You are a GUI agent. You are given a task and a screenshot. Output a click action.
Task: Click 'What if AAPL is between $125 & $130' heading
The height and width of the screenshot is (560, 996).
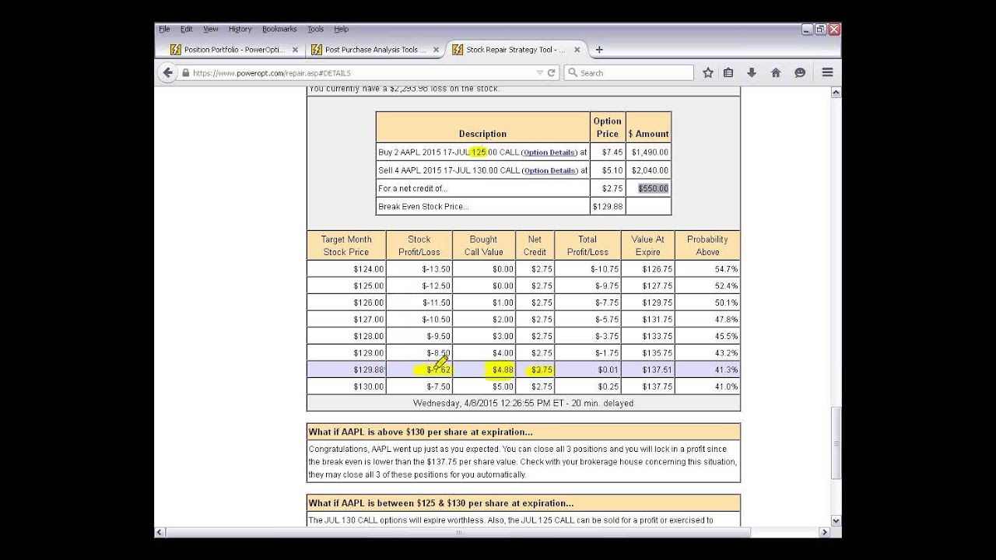pos(441,503)
